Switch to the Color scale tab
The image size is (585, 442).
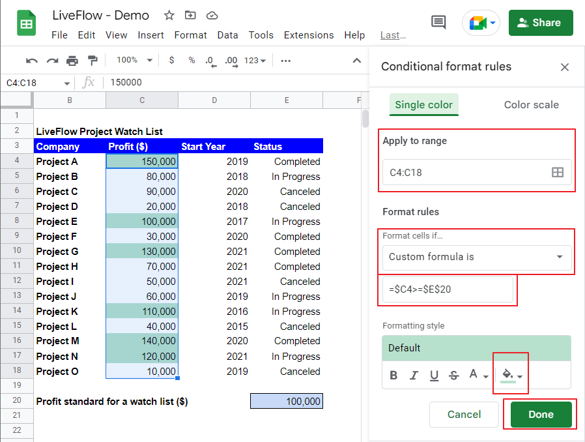532,104
